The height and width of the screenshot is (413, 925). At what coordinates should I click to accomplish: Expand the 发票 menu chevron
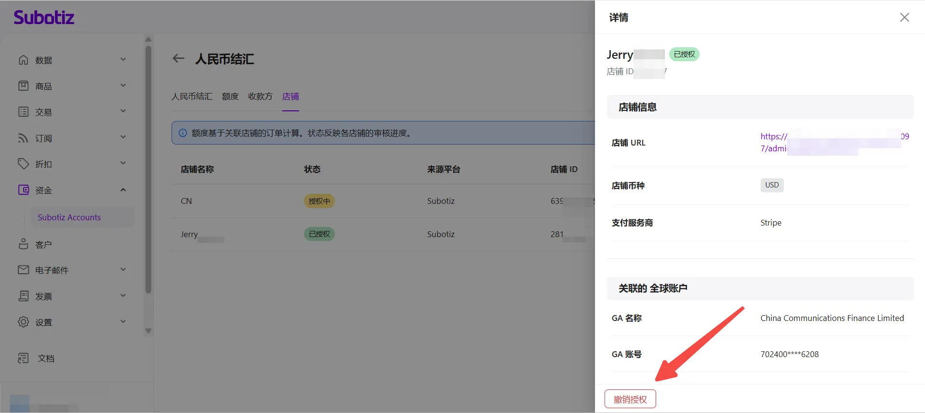click(123, 296)
